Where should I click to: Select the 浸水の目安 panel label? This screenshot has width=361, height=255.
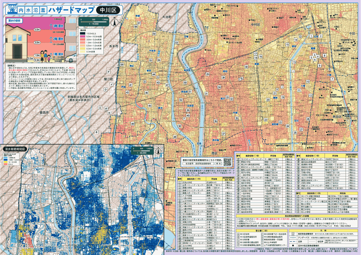pyautogui.click(x=15, y=21)
